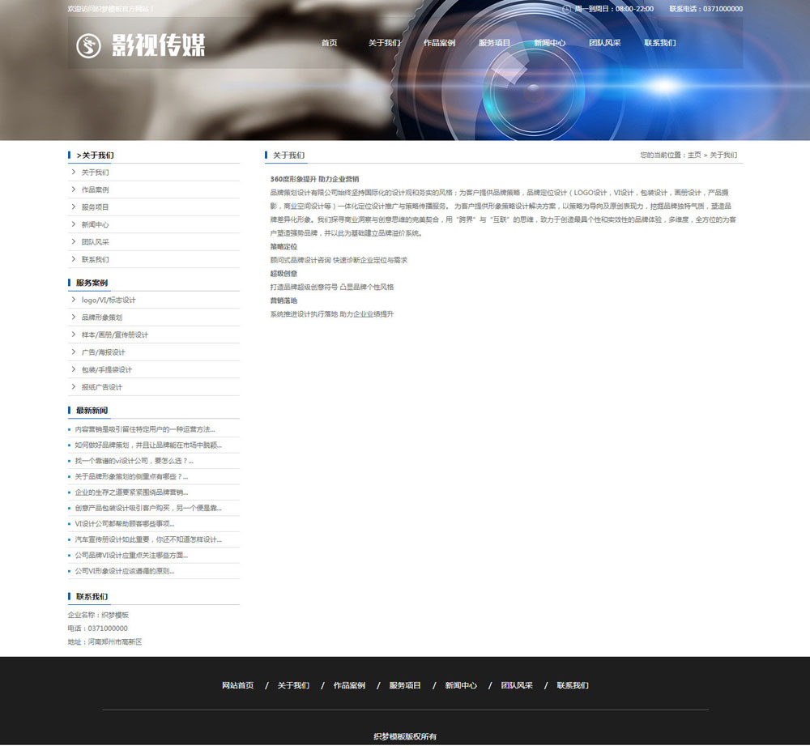Viewport: 810px width, 750px height.
Task: Open 服务项目 in the top navigation bar
Action: 494,43
